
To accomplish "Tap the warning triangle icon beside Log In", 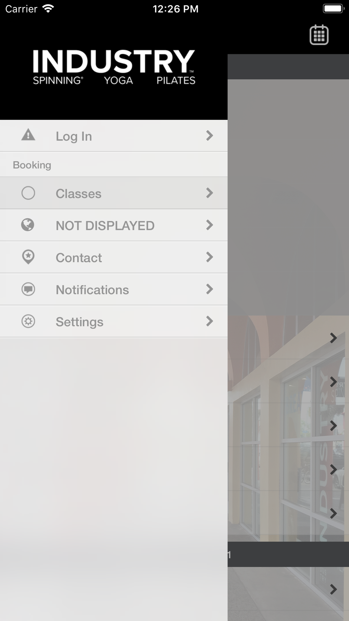I will coord(28,135).
